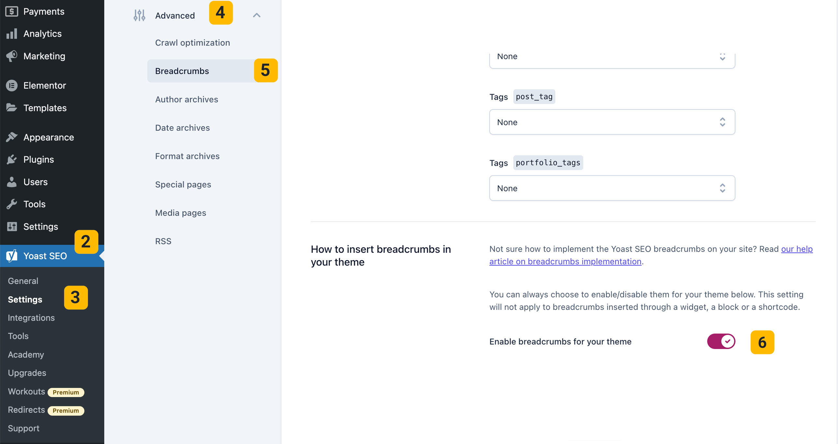Collapse the Advanced section chevron
This screenshot has width=838, height=444.
pyautogui.click(x=257, y=15)
